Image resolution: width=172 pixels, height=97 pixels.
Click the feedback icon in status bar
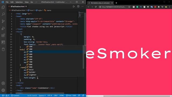pyautogui.click(x=79, y=95)
